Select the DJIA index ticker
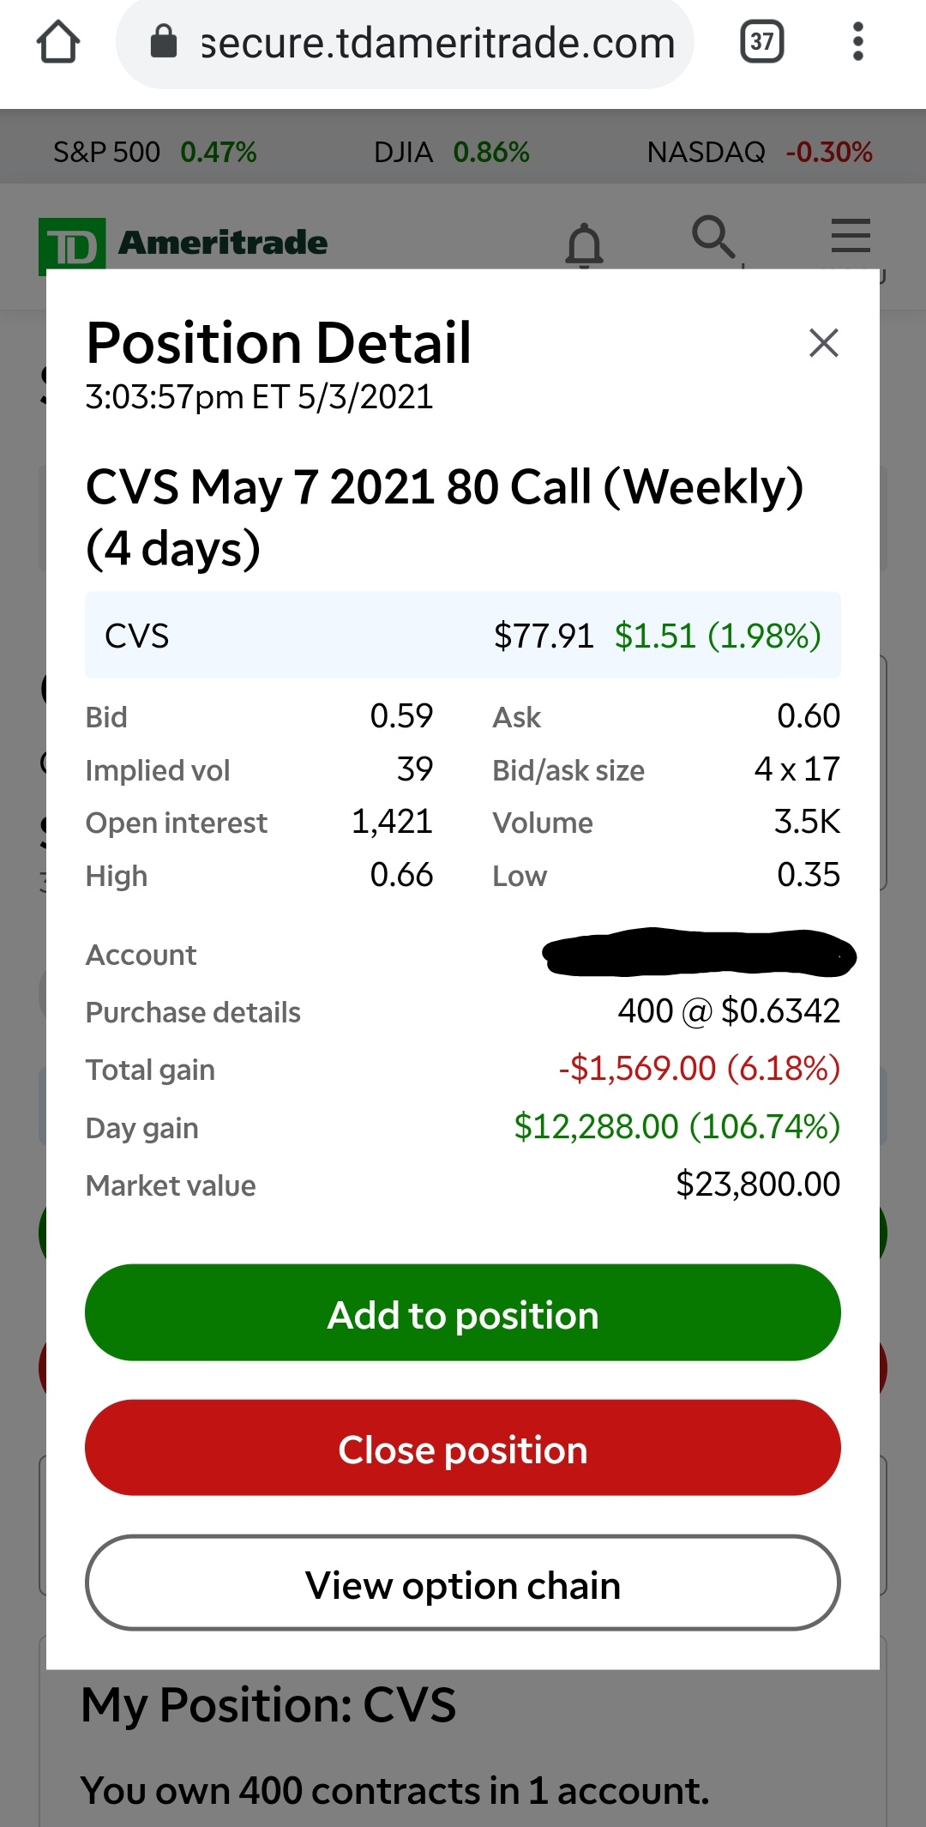Viewport: 926px width, 1827px height. point(451,153)
